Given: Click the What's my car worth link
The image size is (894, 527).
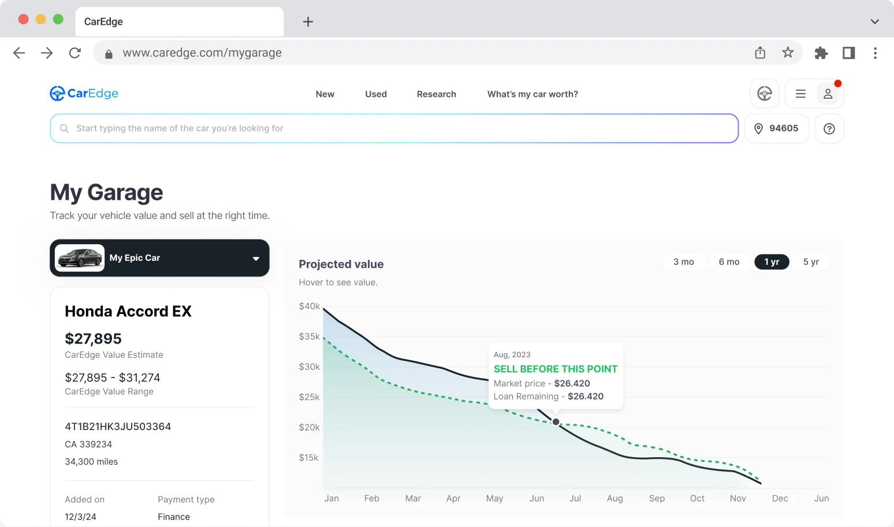Looking at the screenshot, I should point(532,94).
